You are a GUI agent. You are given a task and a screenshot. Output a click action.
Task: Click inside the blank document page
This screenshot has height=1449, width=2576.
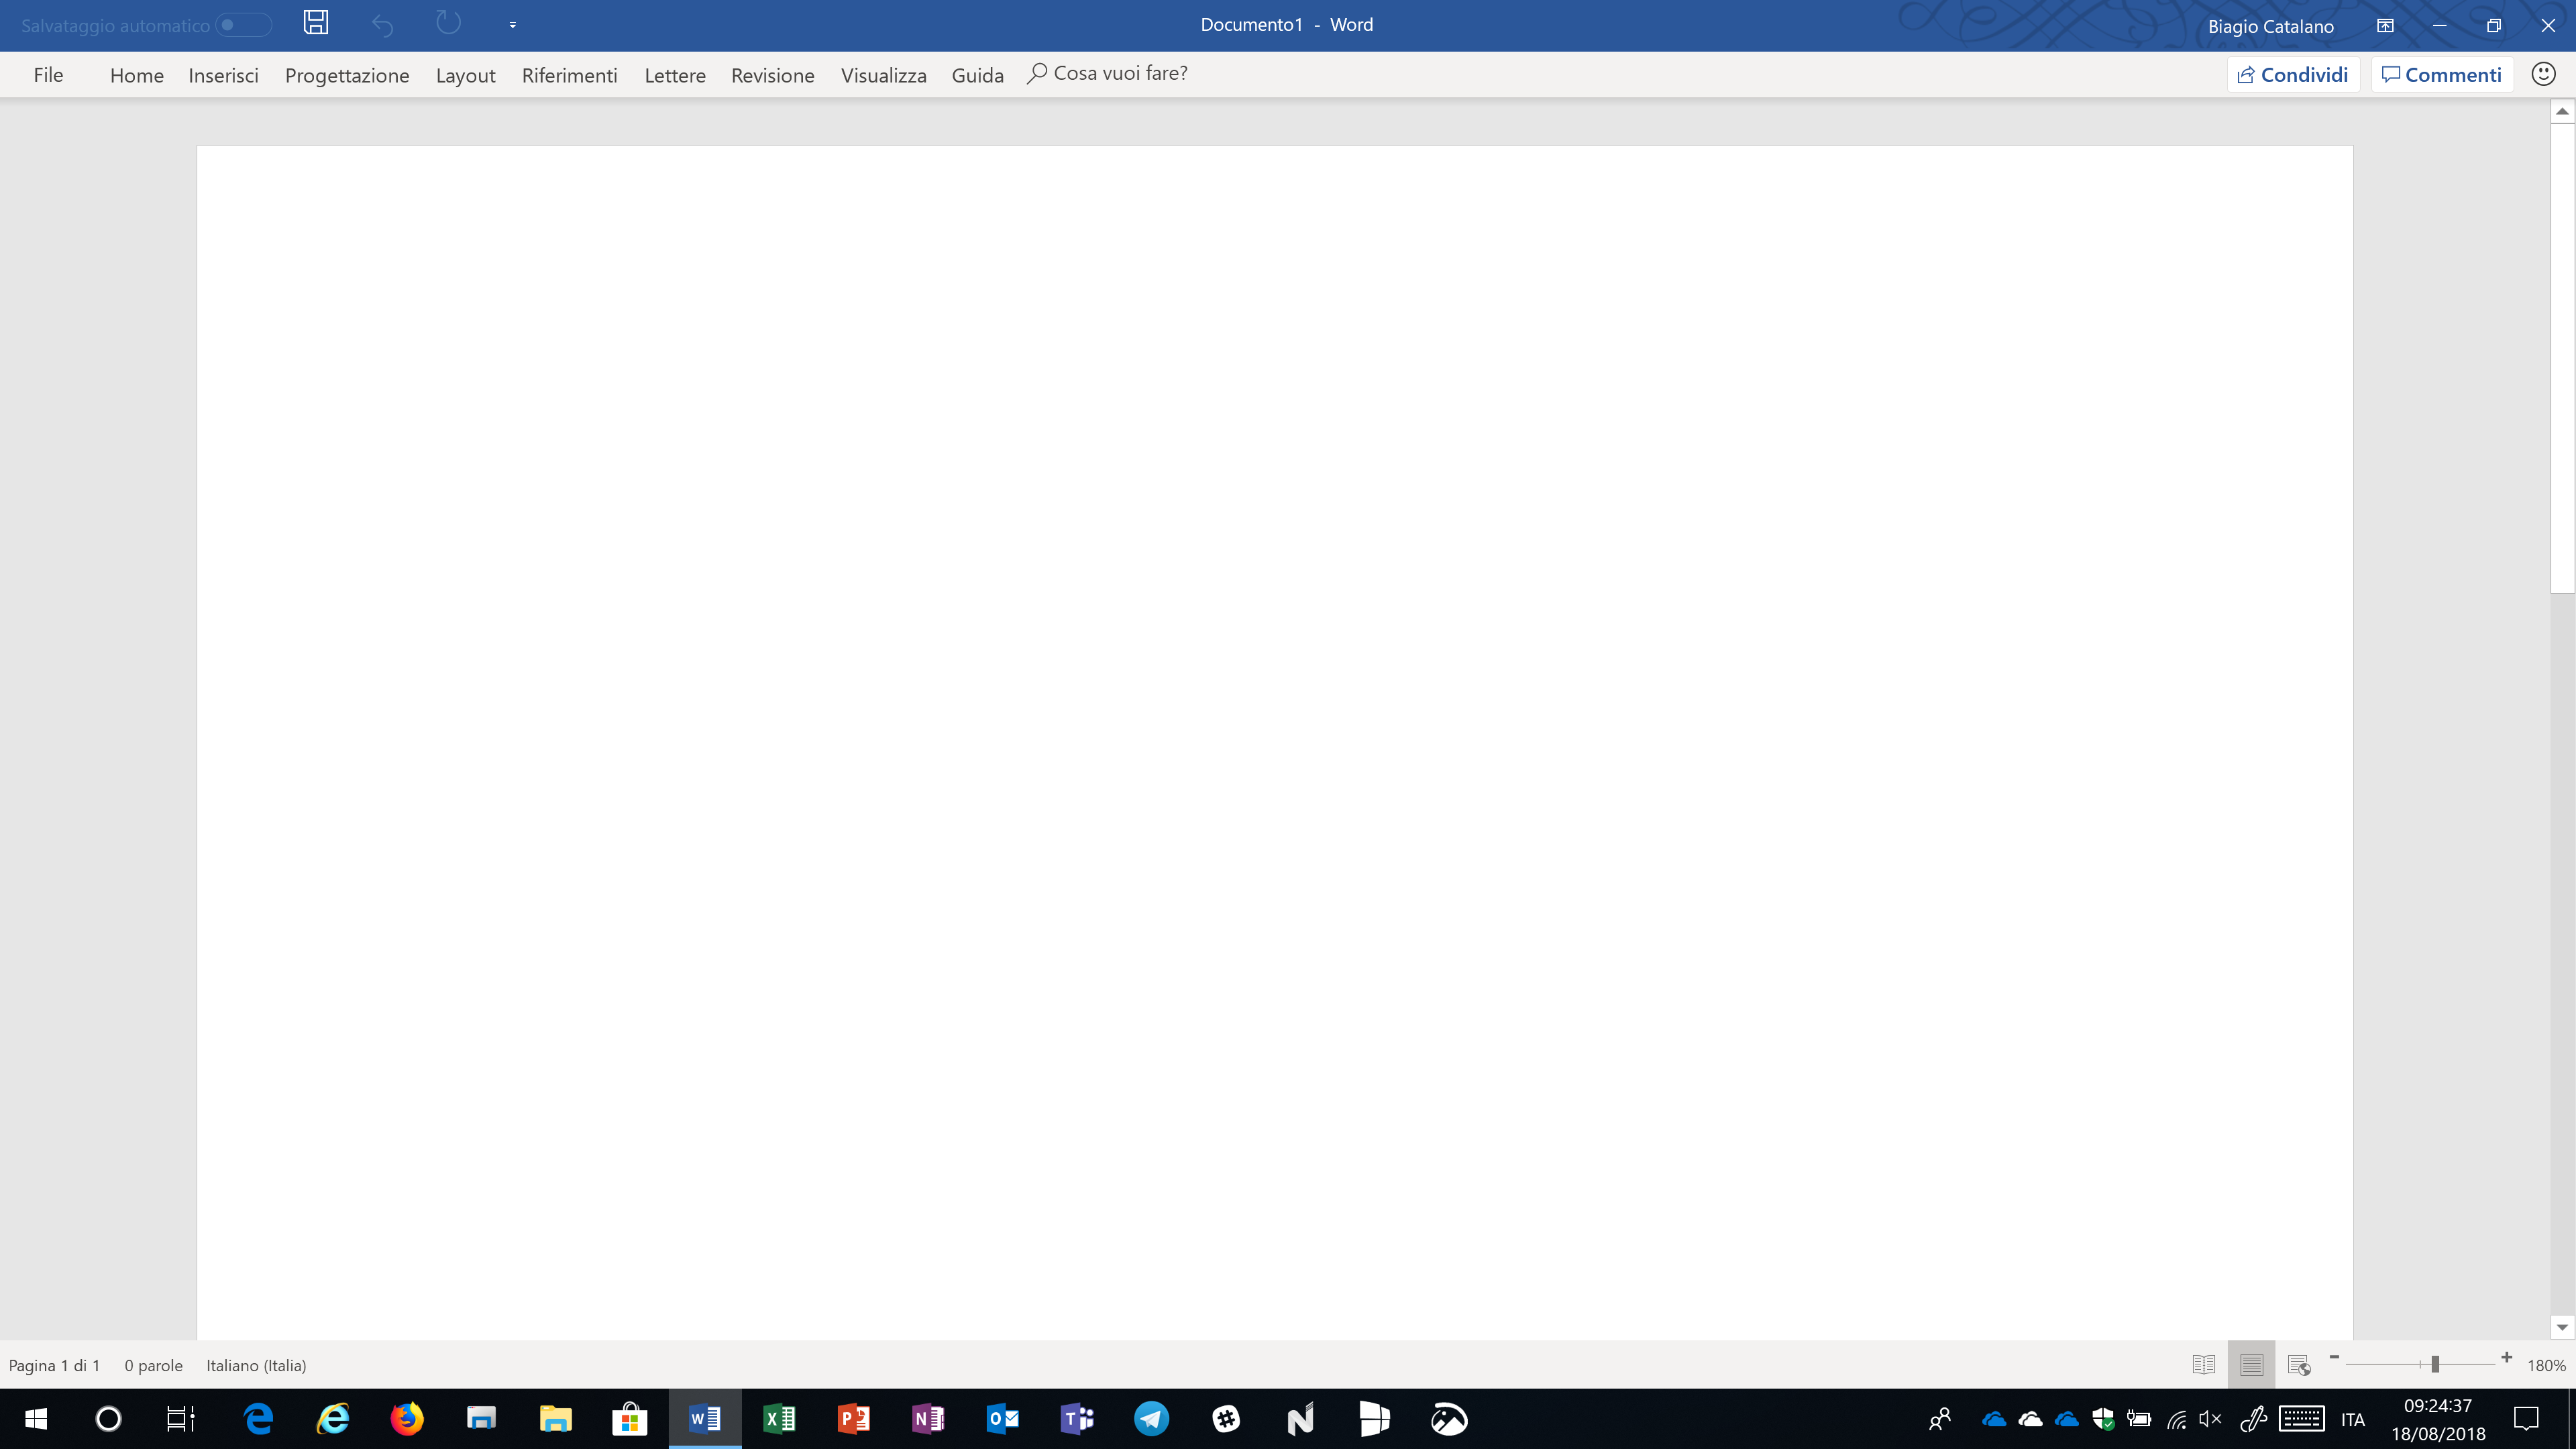click(1275, 742)
